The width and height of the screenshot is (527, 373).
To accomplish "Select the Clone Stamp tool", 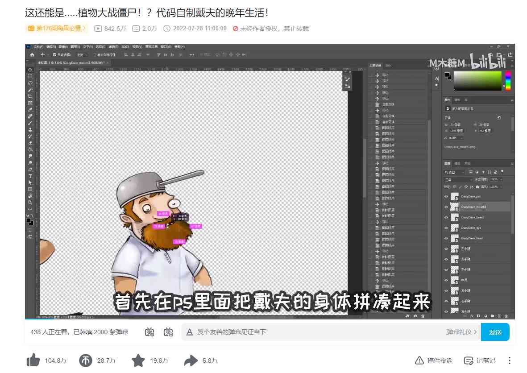I will 30,130.
